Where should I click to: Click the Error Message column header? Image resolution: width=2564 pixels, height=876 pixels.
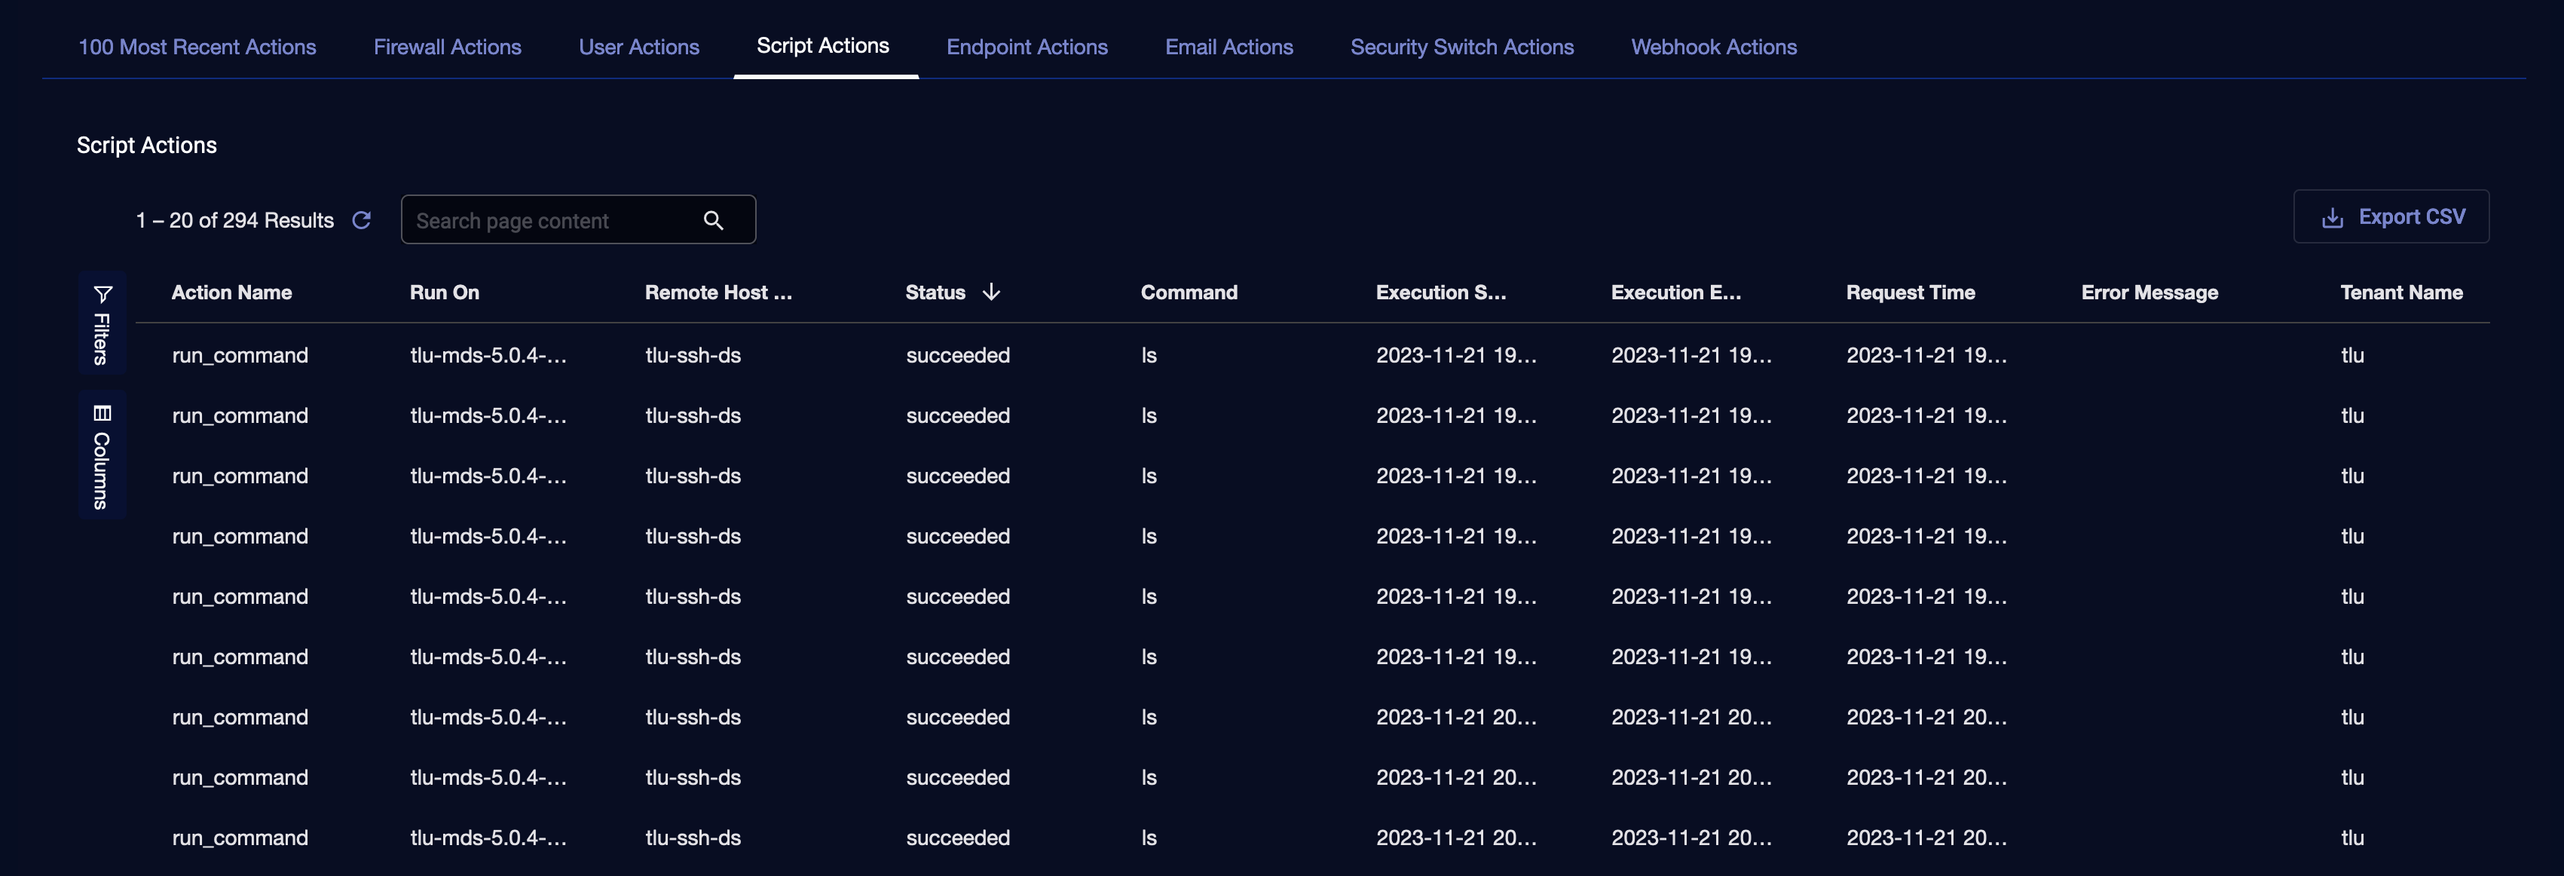coord(2149,293)
